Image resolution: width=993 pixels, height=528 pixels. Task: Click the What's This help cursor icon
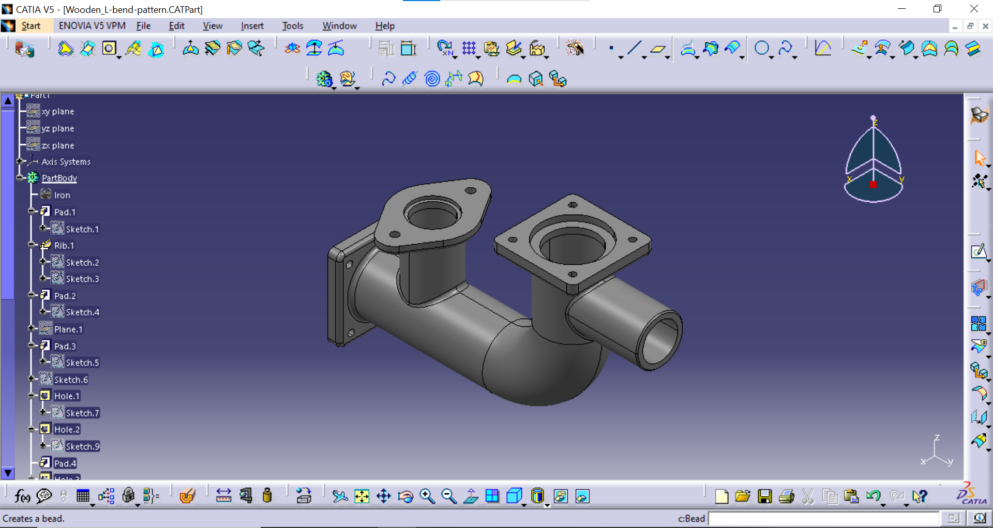click(920, 496)
